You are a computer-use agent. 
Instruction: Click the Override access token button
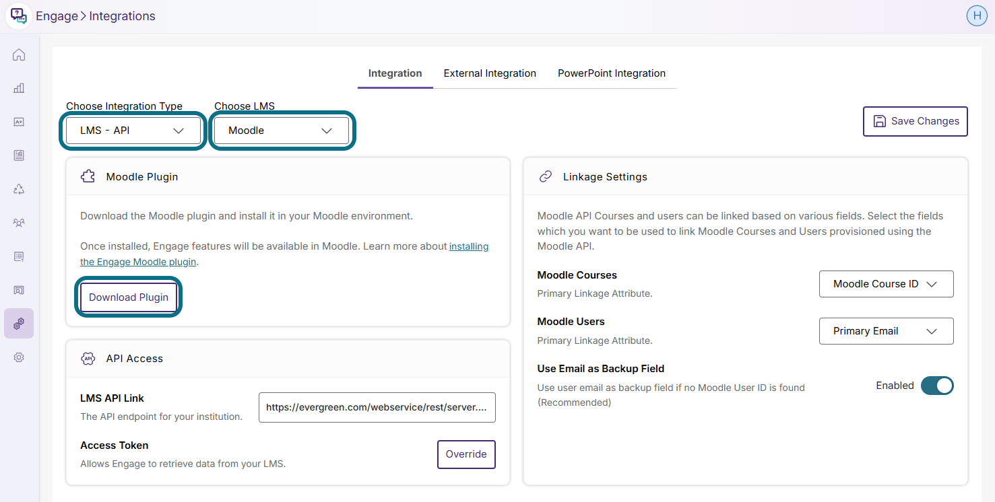point(466,454)
